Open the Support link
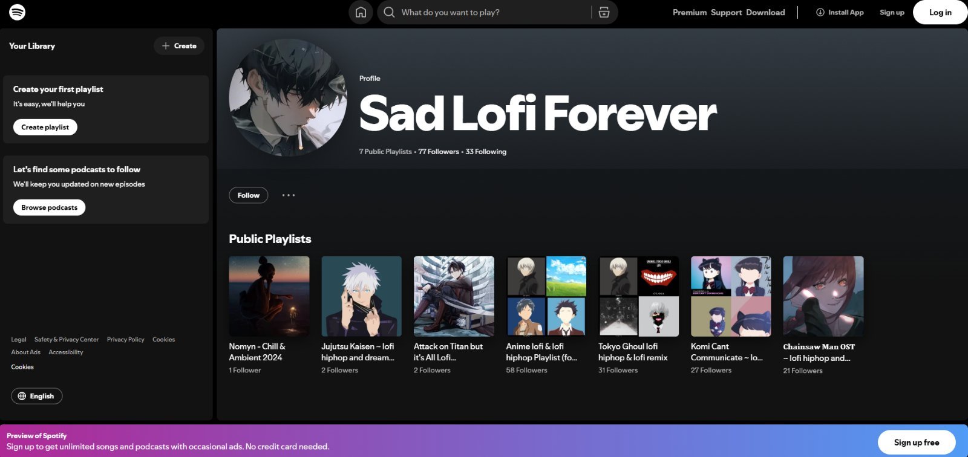 (727, 12)
